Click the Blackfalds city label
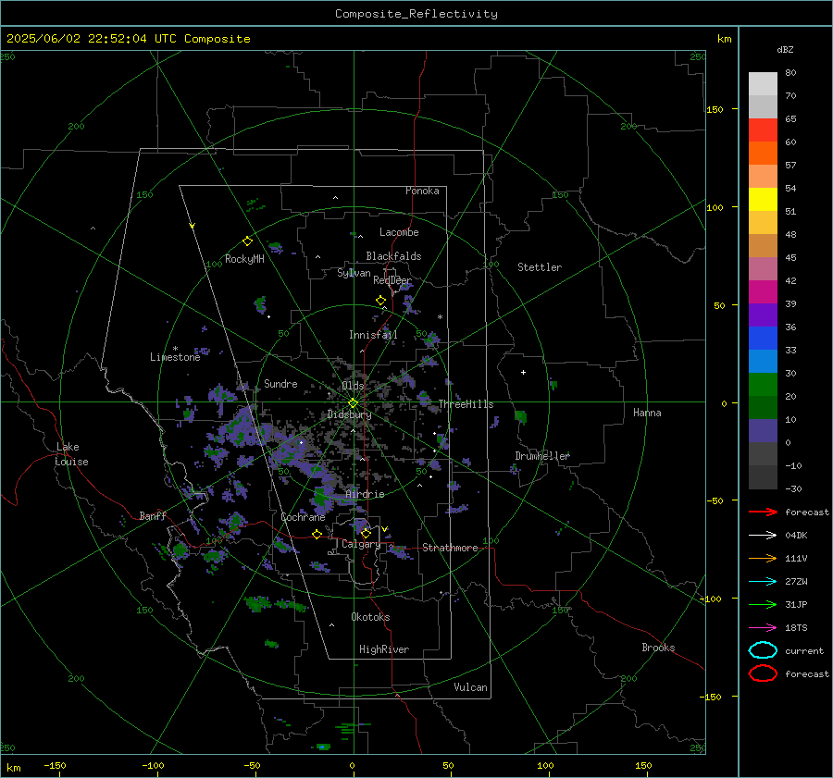The height and width of the screenshot is (778, 833). click(393, 256)
